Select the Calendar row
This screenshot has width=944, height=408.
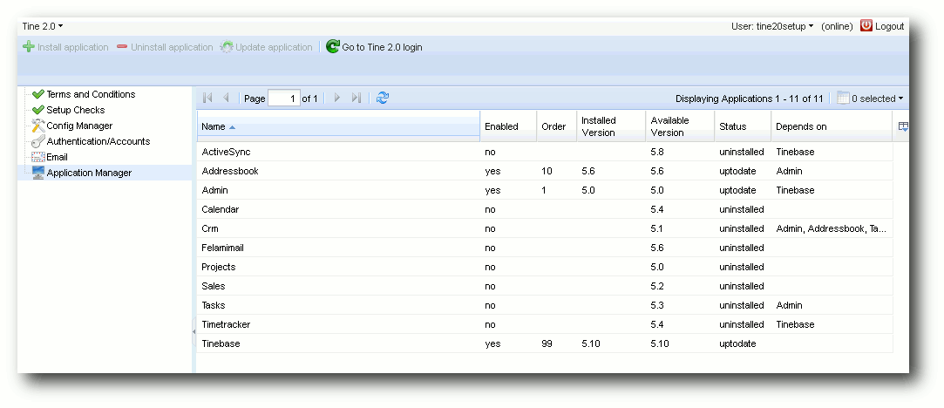click(x=544, y=209)
